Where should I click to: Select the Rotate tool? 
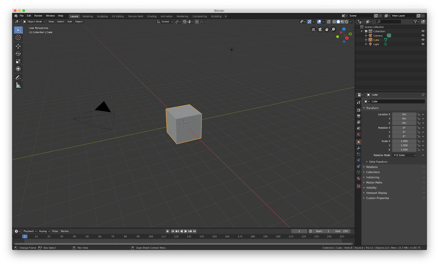pos(18,54)
